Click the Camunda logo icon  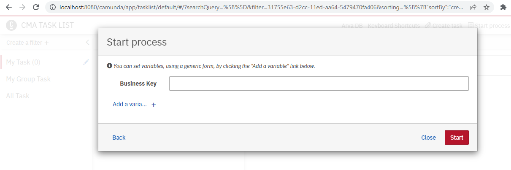[x=11, y=25]
